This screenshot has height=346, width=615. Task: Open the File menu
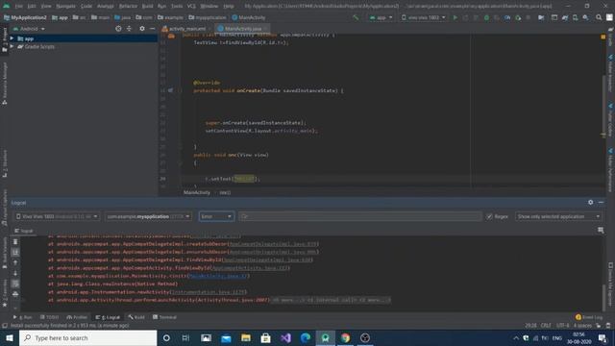[x=19, y=6]
